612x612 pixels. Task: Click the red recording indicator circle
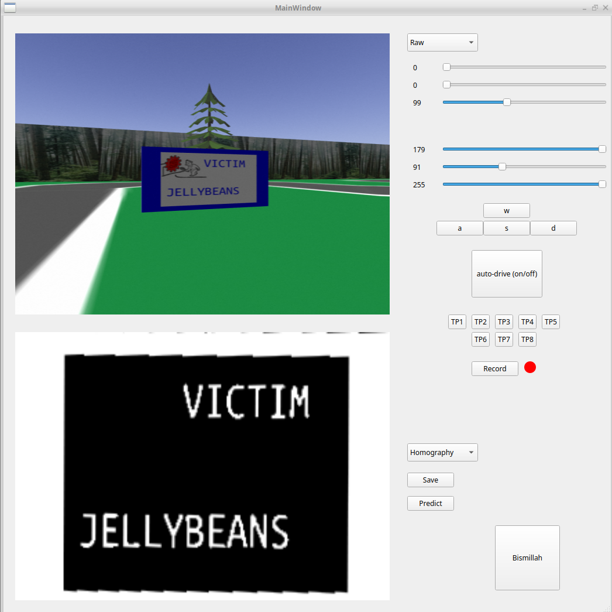[x=530, y=367]
